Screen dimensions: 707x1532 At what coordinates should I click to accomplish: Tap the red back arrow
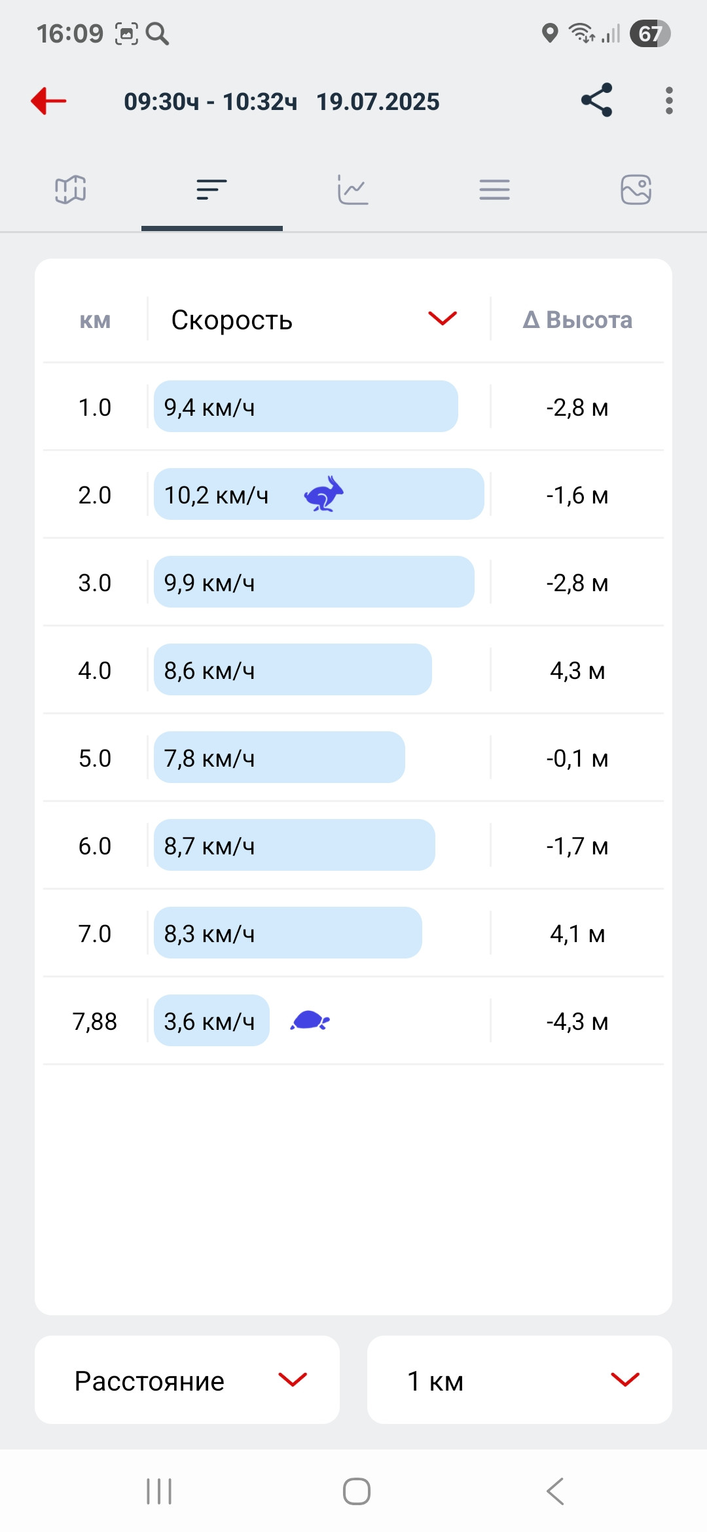[49, 101]
